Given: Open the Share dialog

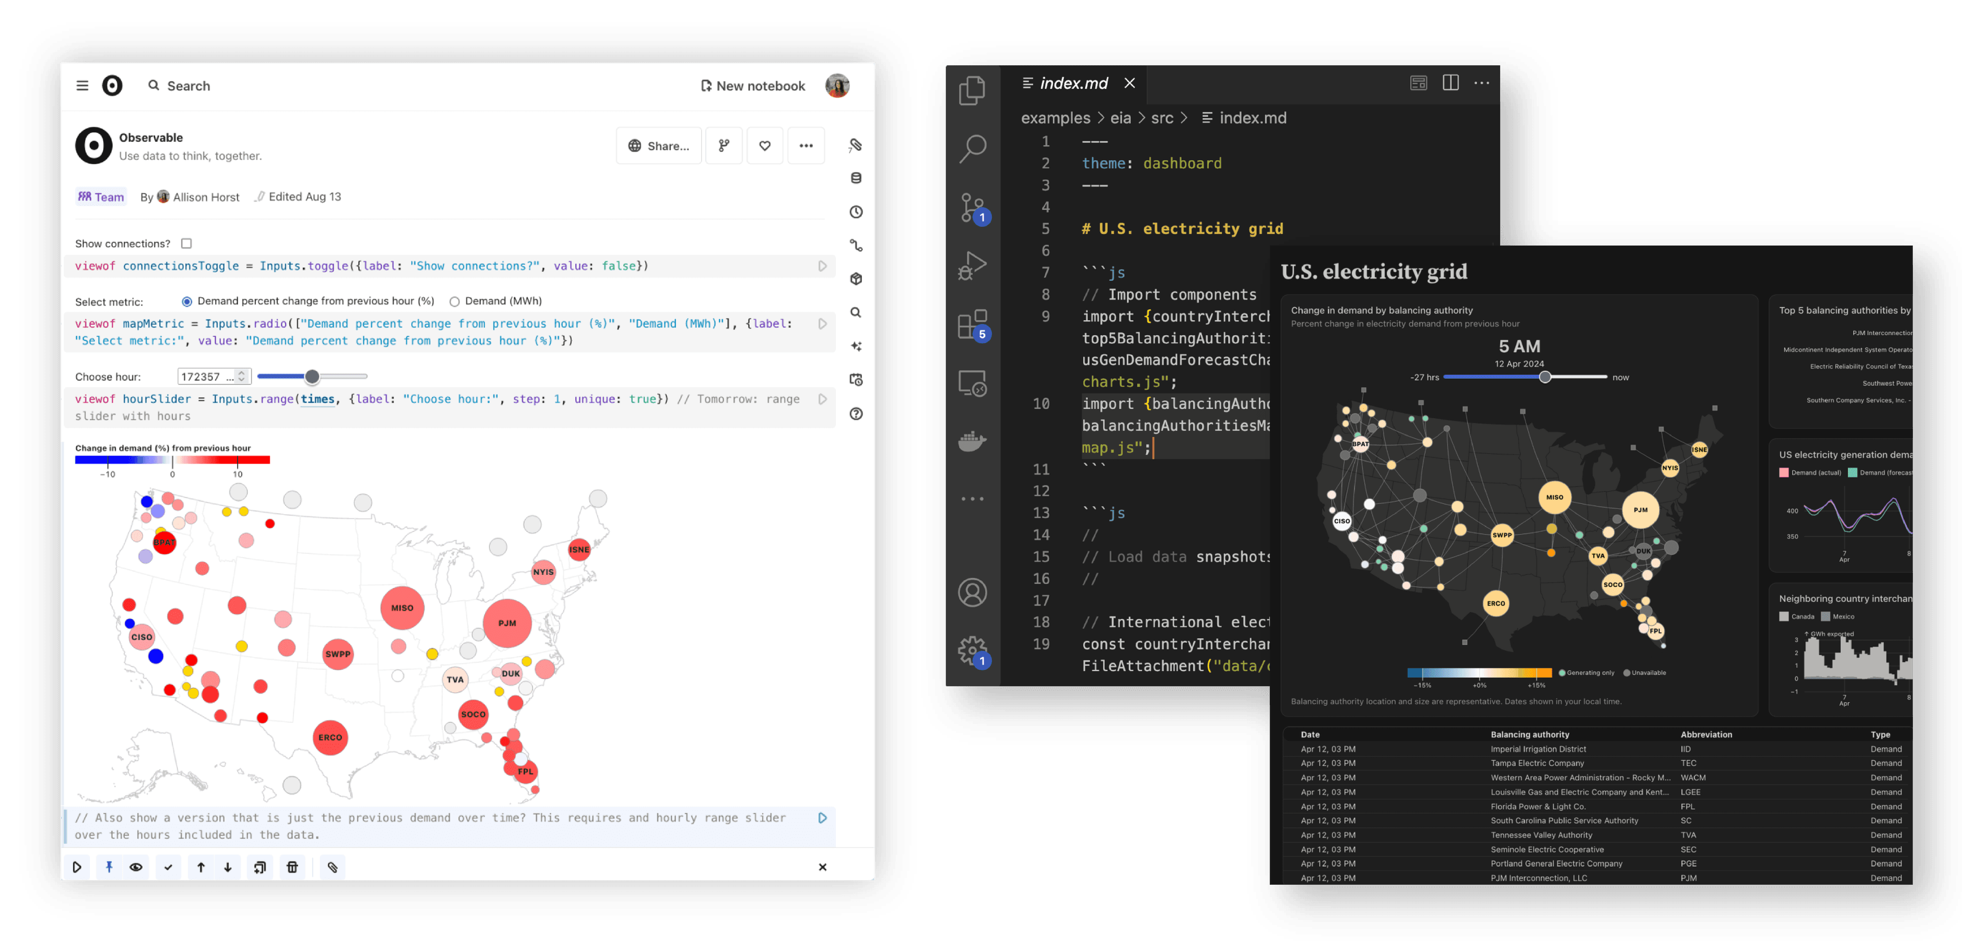Looking at the screenshot, I should [658, 146].
